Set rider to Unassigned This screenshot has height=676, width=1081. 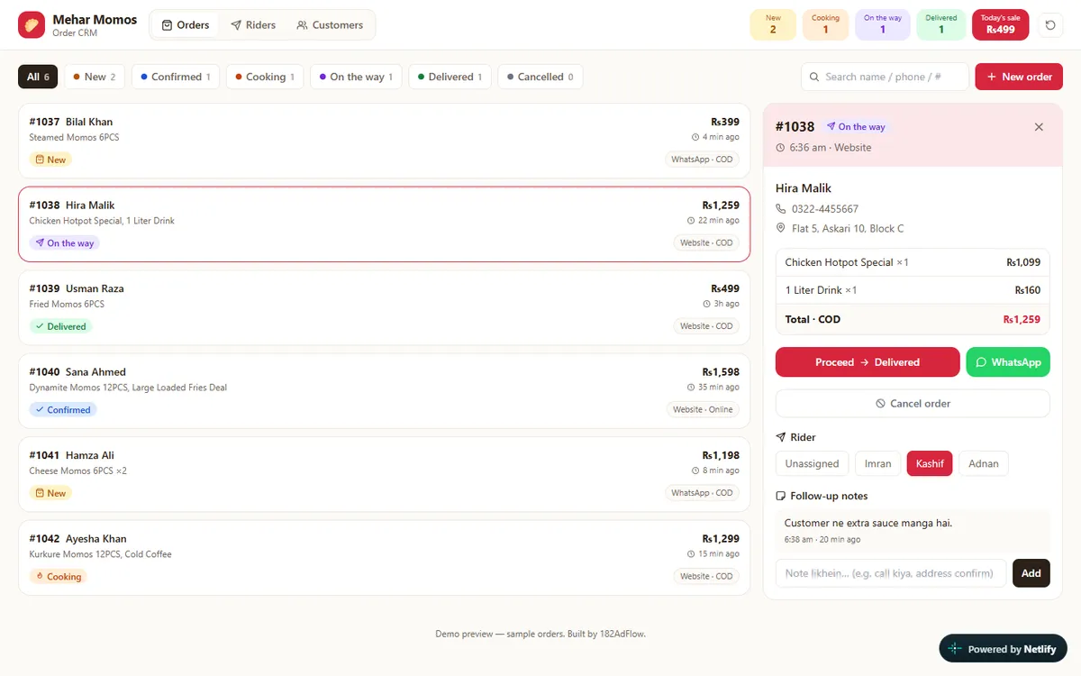812,463
